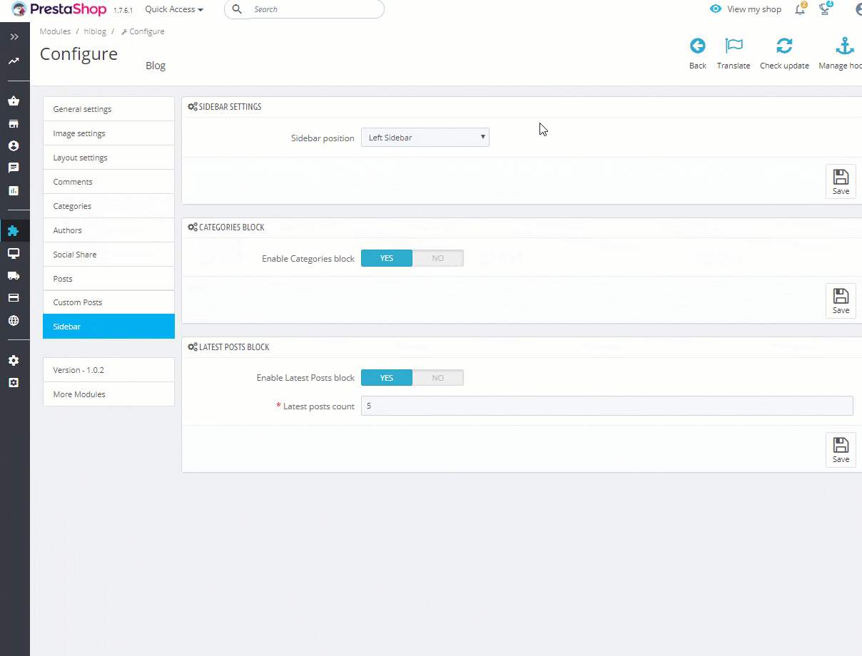
Task: Open the Stats bar chart icon
Action: pyautogui.click(x=14, y=191)
